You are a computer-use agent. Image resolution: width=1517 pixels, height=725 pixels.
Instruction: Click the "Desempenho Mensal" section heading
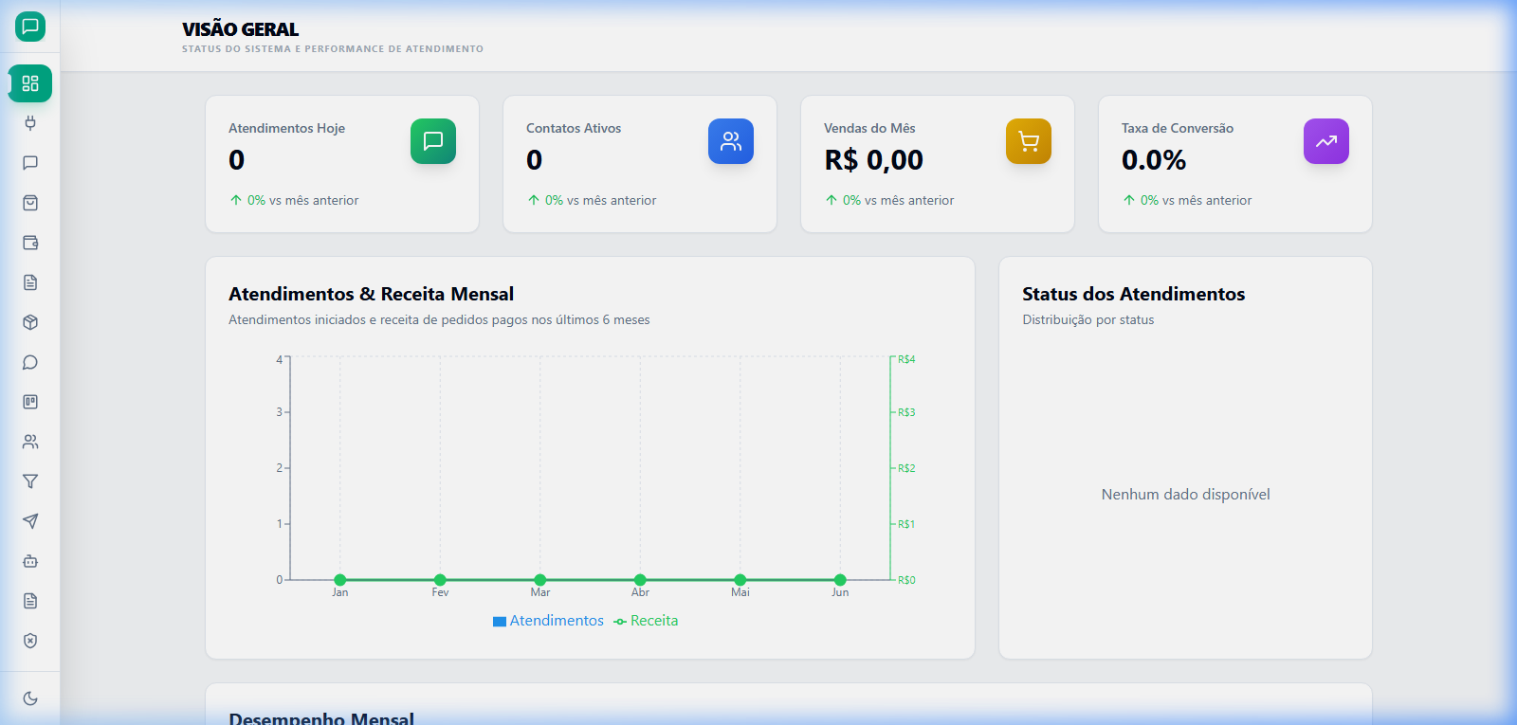click(x=321, y=717)
